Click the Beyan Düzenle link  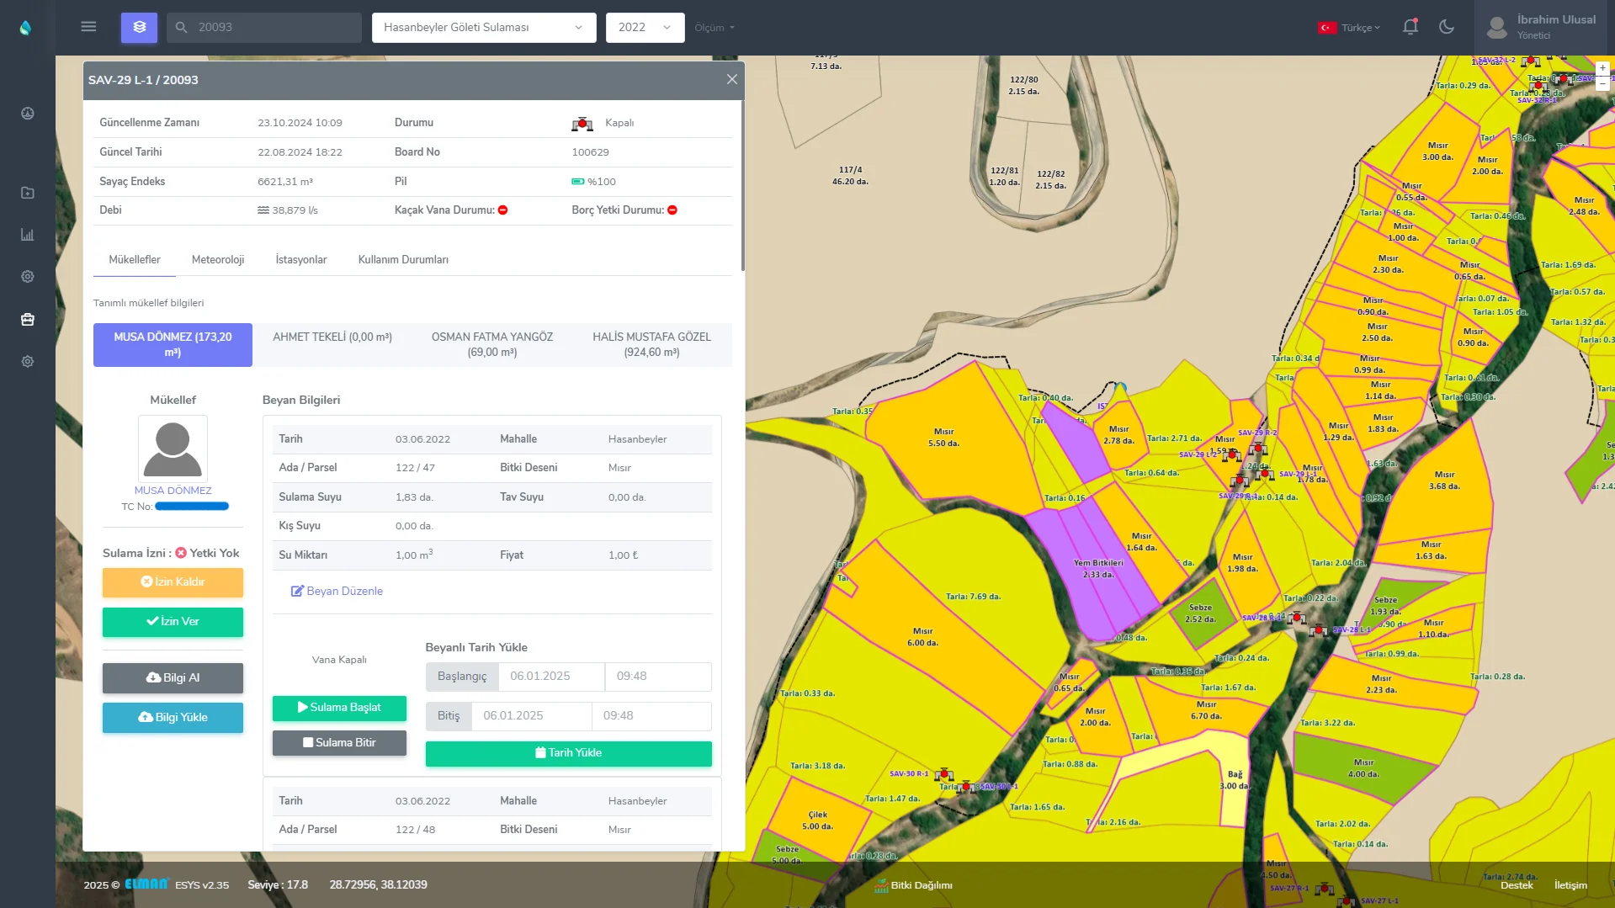[337, 591]
